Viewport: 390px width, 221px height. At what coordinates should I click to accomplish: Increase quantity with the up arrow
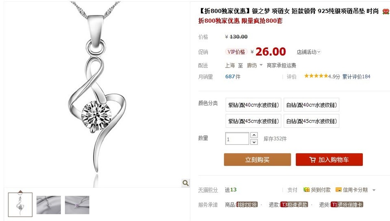(254, 135)
